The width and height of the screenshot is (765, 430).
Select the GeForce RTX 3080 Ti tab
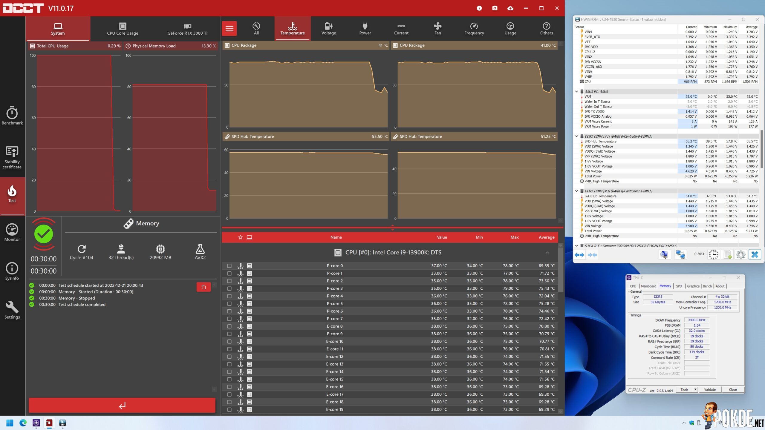(187, 28)
